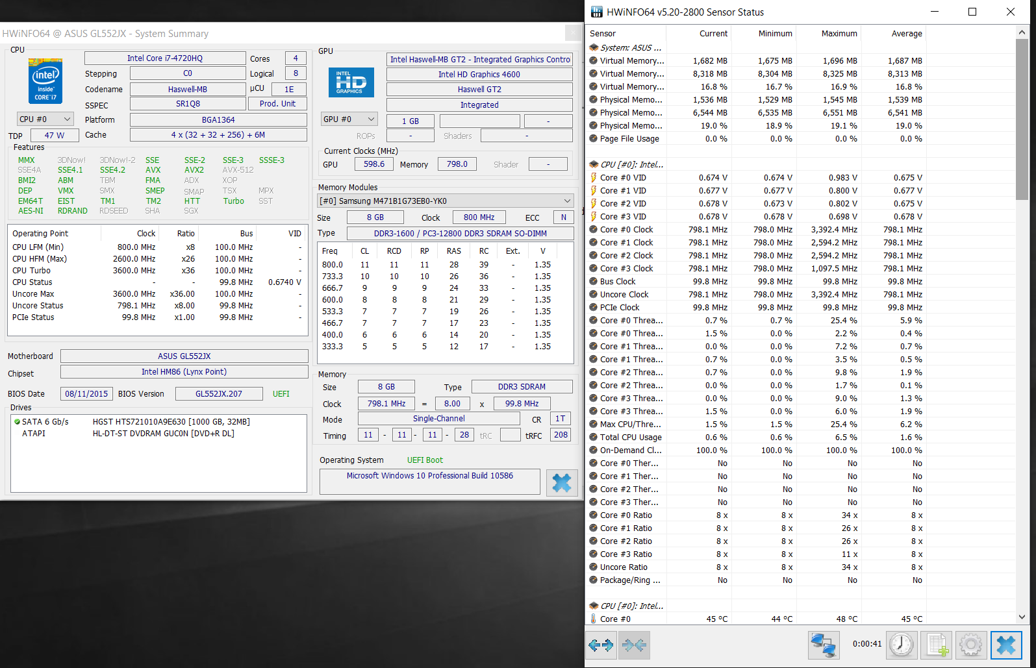Open the network remote monitoring computers icon

pos(824,645)
